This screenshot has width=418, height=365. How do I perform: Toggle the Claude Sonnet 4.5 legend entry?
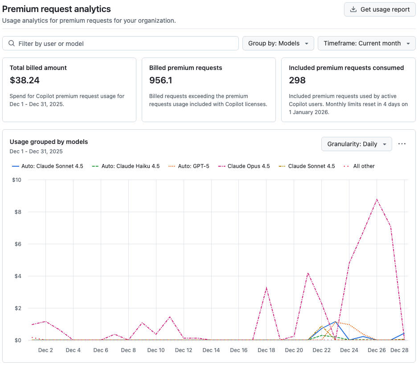pos(311,166)
